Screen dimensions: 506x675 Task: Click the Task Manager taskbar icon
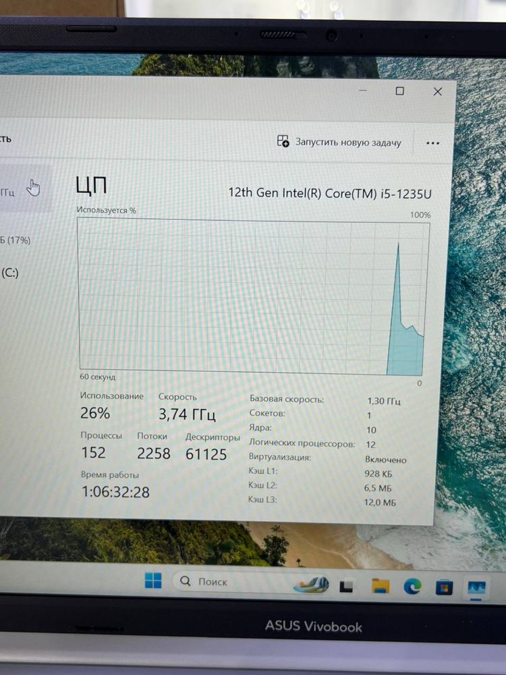coord(476,588)
